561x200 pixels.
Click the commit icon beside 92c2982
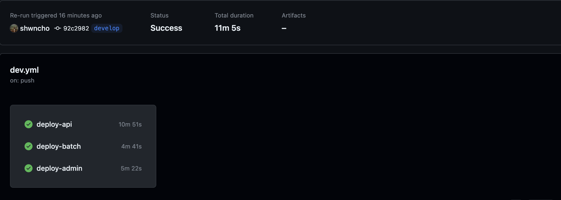[x=58, y=28]
